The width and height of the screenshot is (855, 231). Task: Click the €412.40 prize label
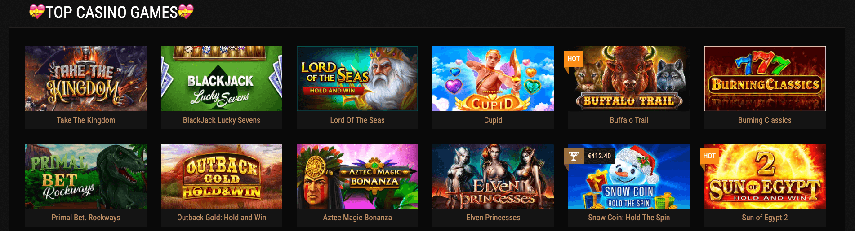coord(599,156)
